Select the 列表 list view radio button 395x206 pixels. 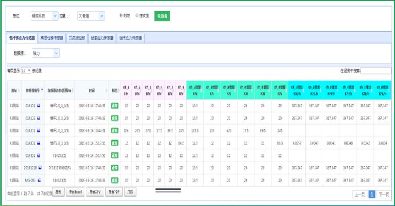pos(121,16)
